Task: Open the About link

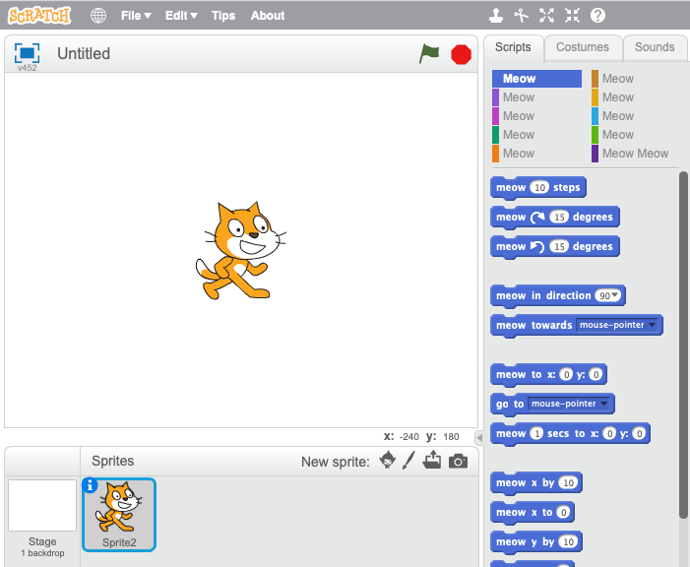Action: (268, 16)
